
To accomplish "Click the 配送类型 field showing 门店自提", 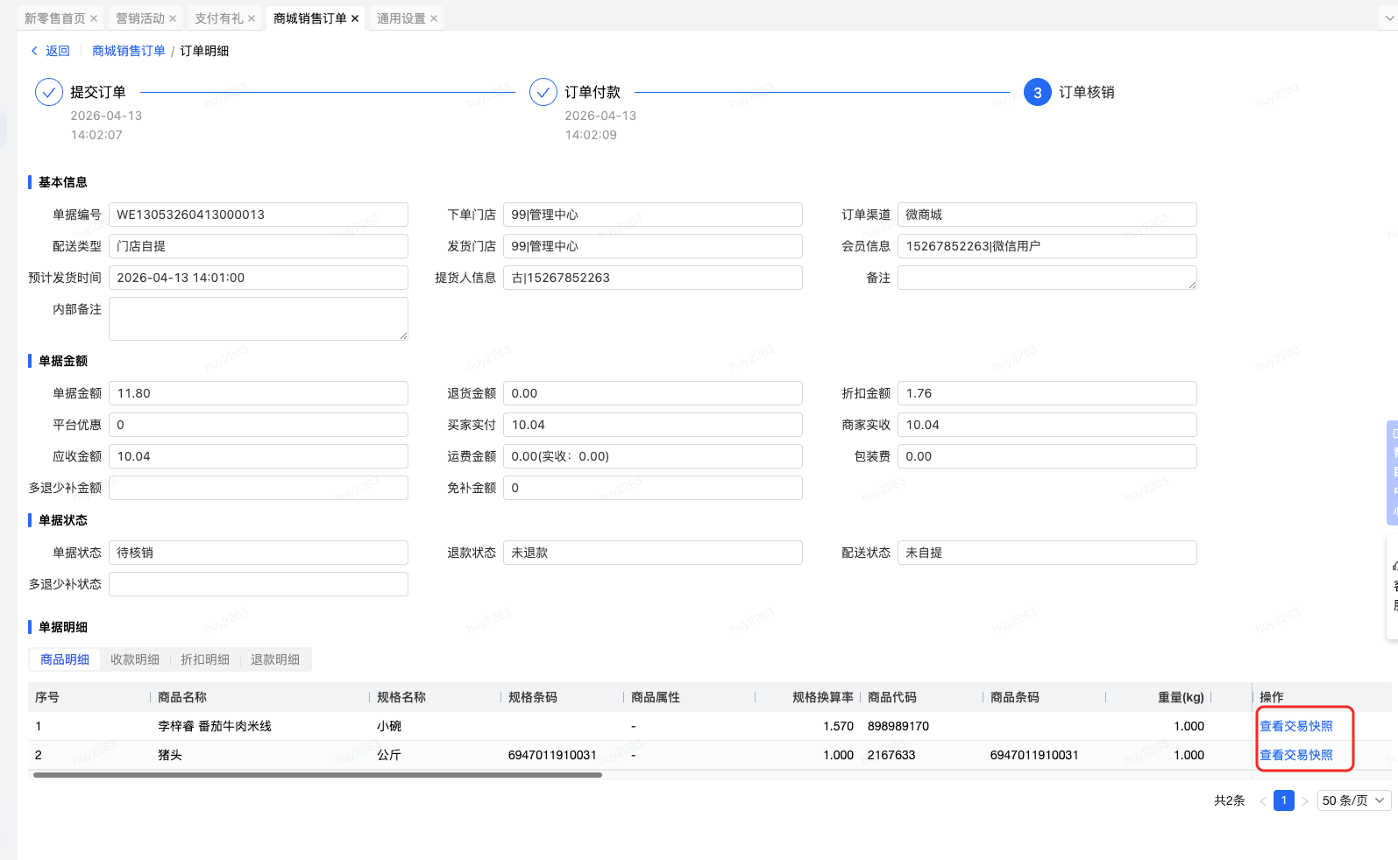I will point(259,246).
